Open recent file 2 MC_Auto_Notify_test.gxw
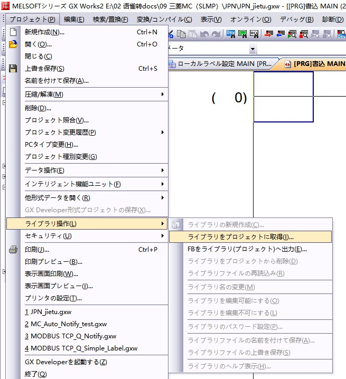 point(87,324)
